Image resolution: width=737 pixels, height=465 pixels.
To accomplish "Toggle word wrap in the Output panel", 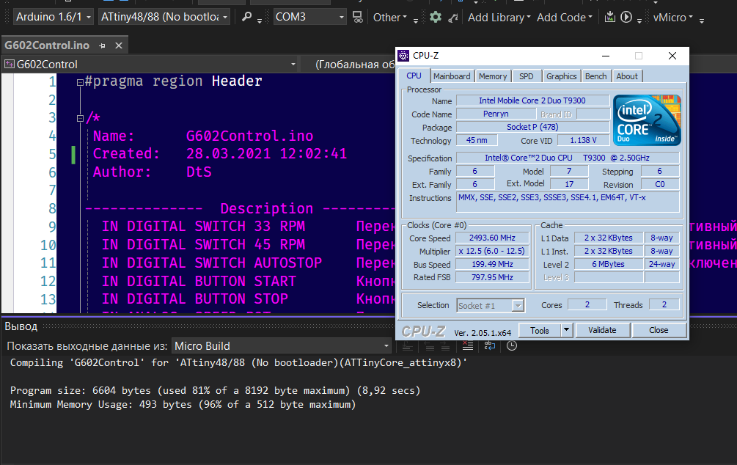I will (490, 345).
